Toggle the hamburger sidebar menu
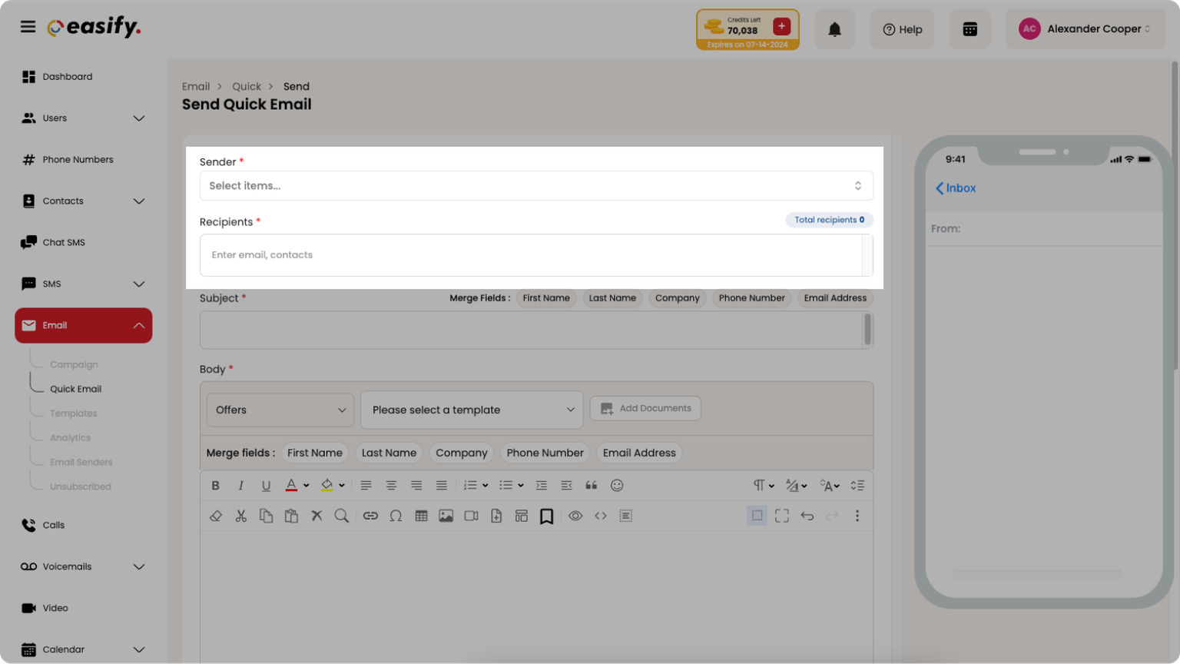Screen dimensions: 1180x664 [28, 27]
